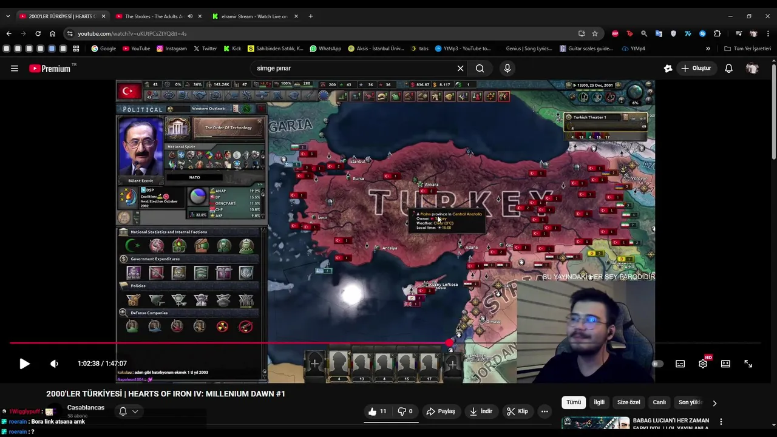
Task: Go back with the browser back arrow
Action: [x=8, y=33]
